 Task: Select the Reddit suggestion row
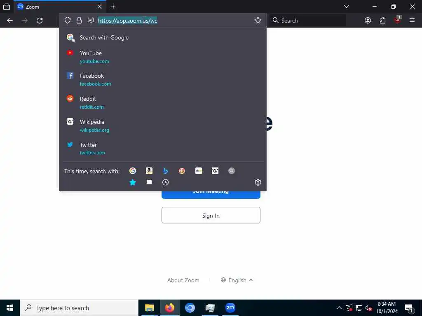163,102
